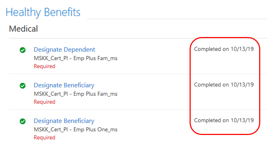Click the MSKK_Cert_PI - Emp Plus One_ms text
This screenshot has width=267, height=146.
point(75,130)
